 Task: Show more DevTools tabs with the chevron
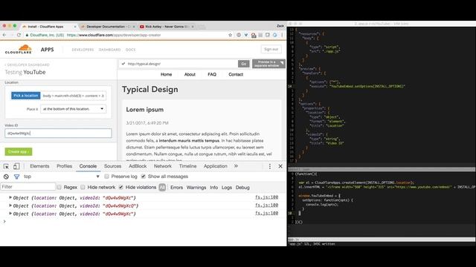[236, 166]
